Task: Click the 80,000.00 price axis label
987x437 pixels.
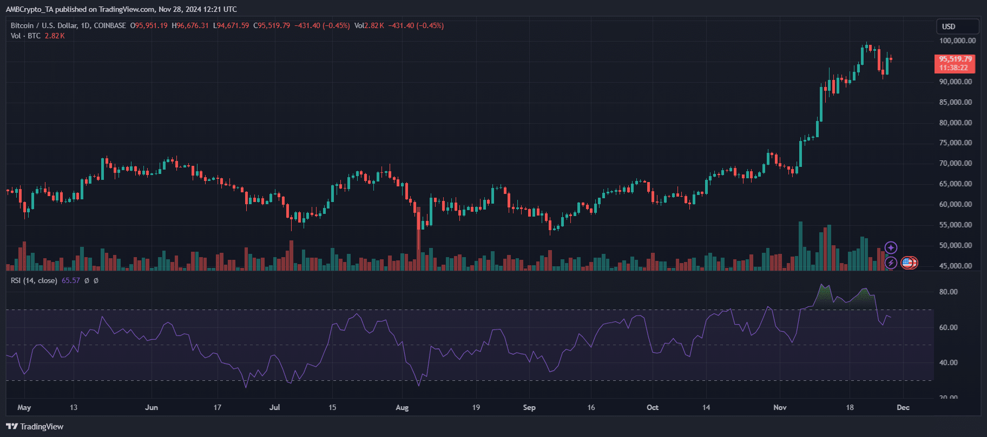Action: (x=955, y=123)
